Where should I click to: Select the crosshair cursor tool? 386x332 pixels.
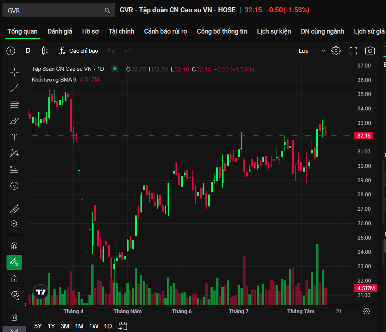coord(14,72)
